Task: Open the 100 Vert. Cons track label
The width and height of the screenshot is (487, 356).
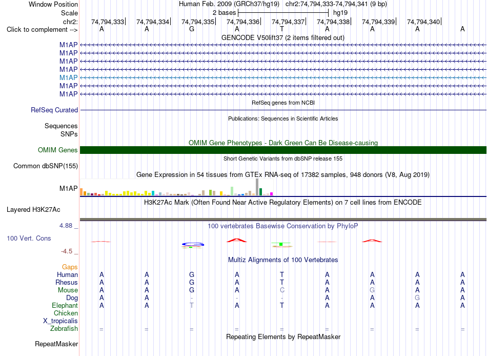Action: (x=29, y=238)
